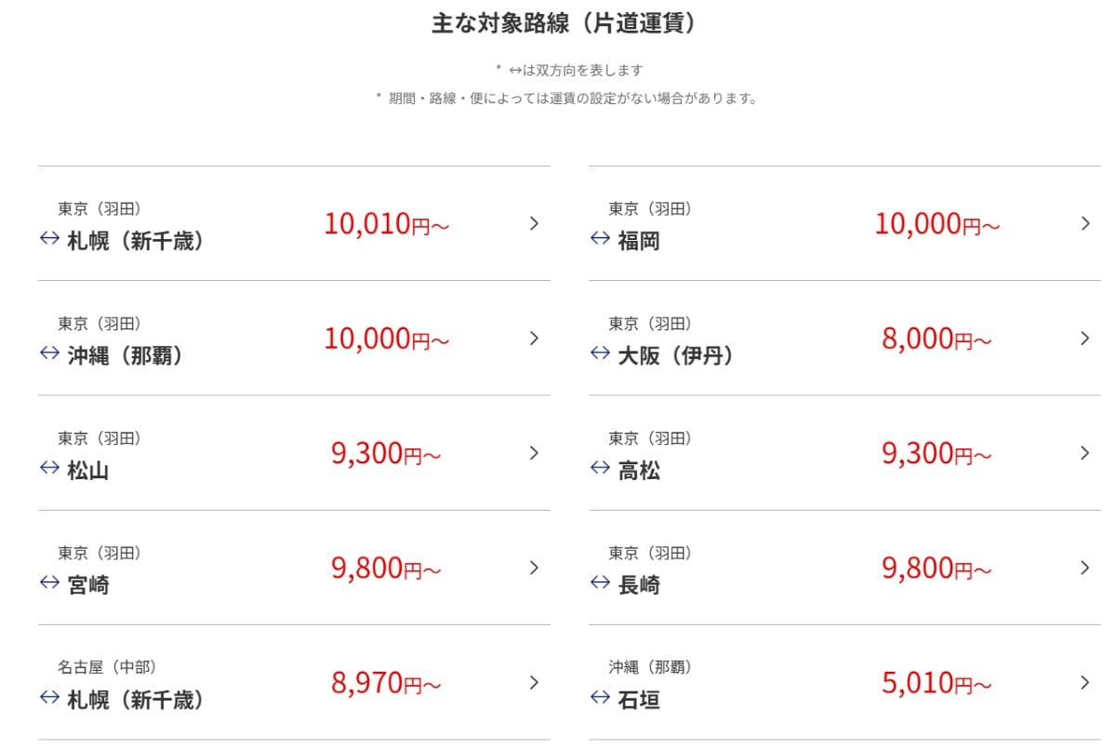The image size is (1116, 749).
Task: Select the 10,000円 fare for 沖縄（那覇）
Action: coord(386,339)
